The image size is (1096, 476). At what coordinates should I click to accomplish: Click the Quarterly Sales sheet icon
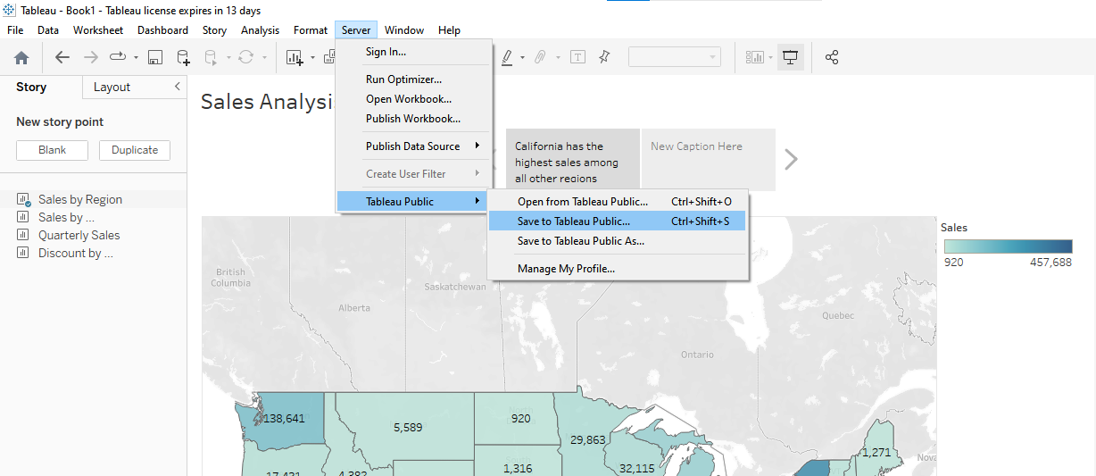tap(23, 235)
